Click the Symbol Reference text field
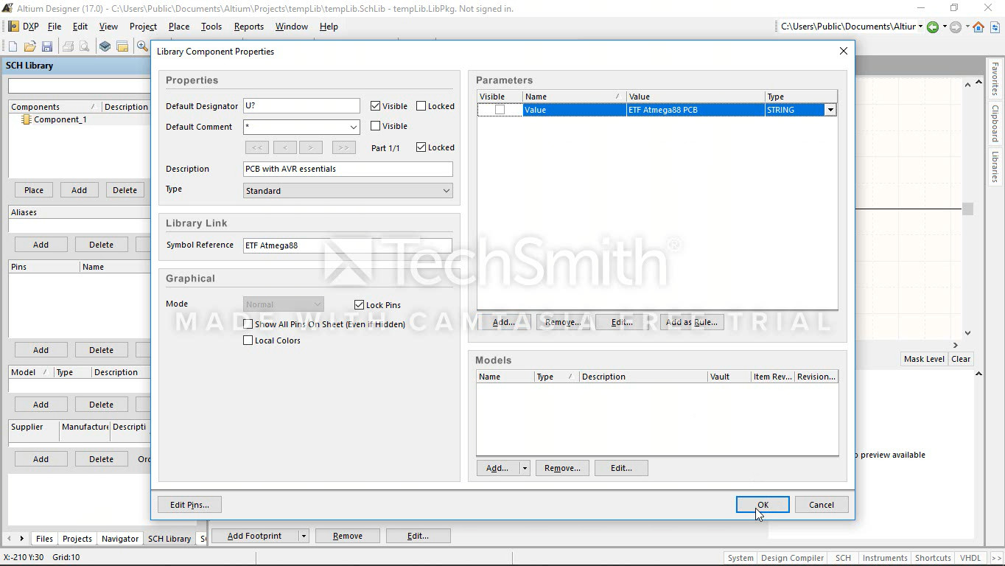 [x=347, y=245]
